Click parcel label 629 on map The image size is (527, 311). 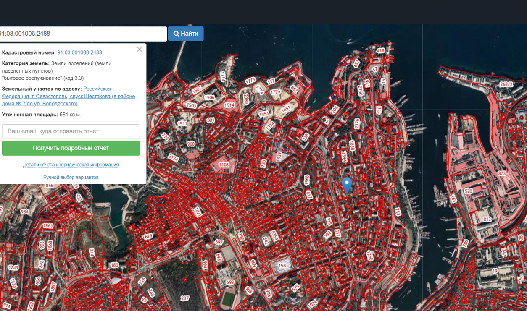click(148, 237)
